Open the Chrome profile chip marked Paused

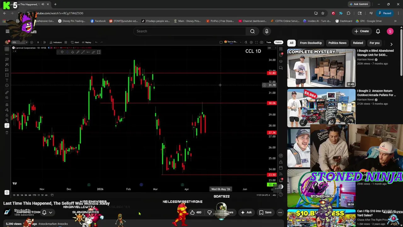385,13
